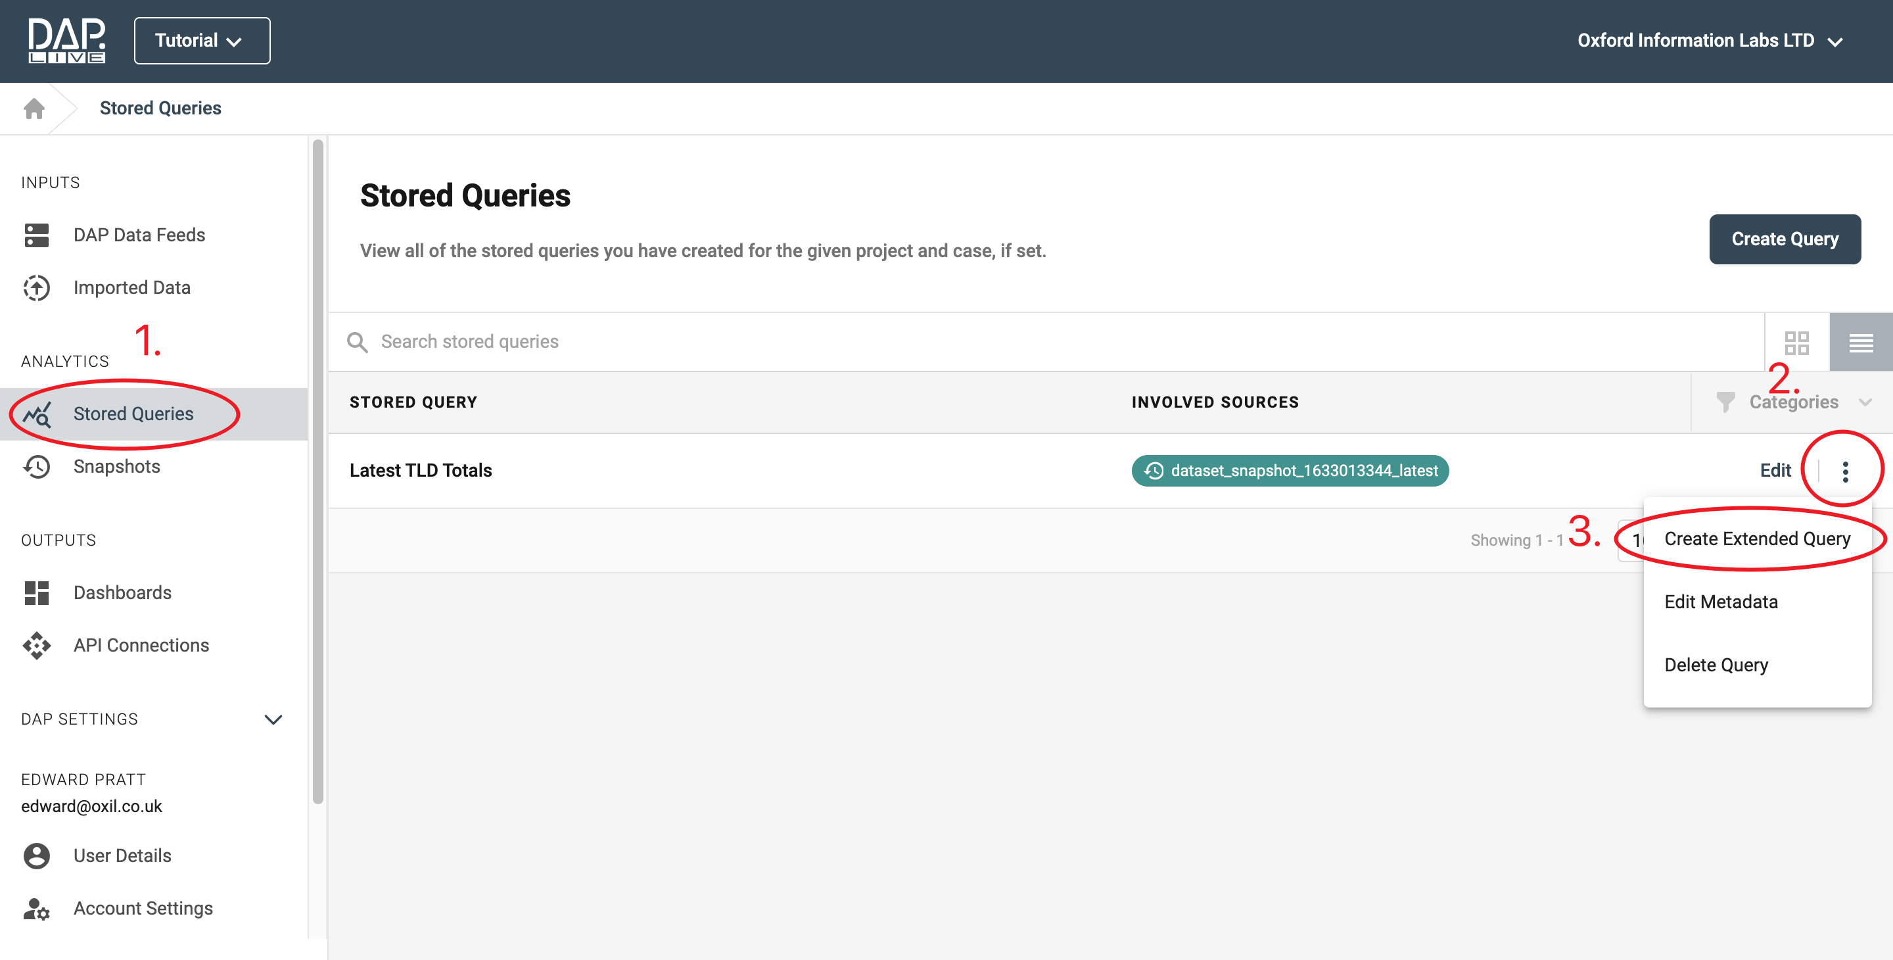Click the Imported Data upload icon

coord(36,287)
